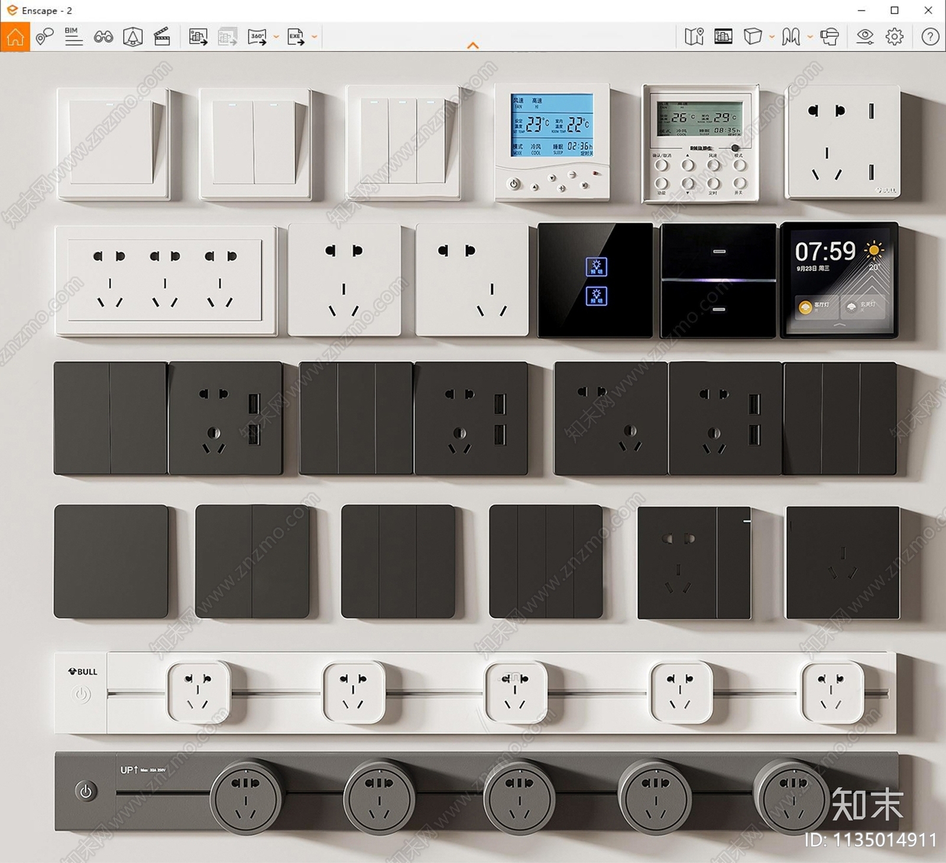The width and height of the screenshot is (946, 863).
Task: Select the cube view mode icon
Action: point(753,37)
